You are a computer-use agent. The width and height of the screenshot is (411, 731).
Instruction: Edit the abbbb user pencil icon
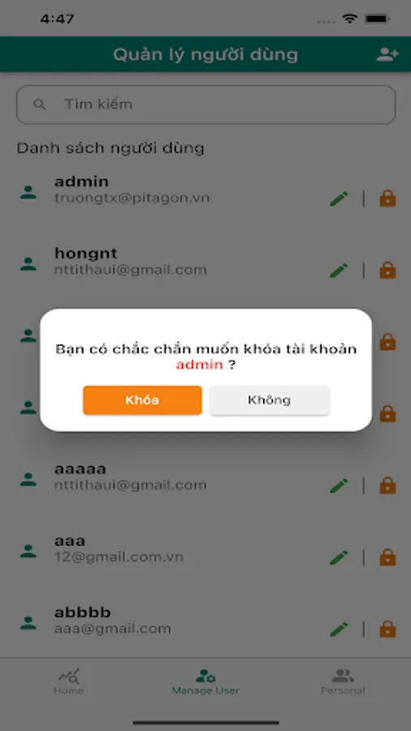pyautogui.click(x=339, y=629)
